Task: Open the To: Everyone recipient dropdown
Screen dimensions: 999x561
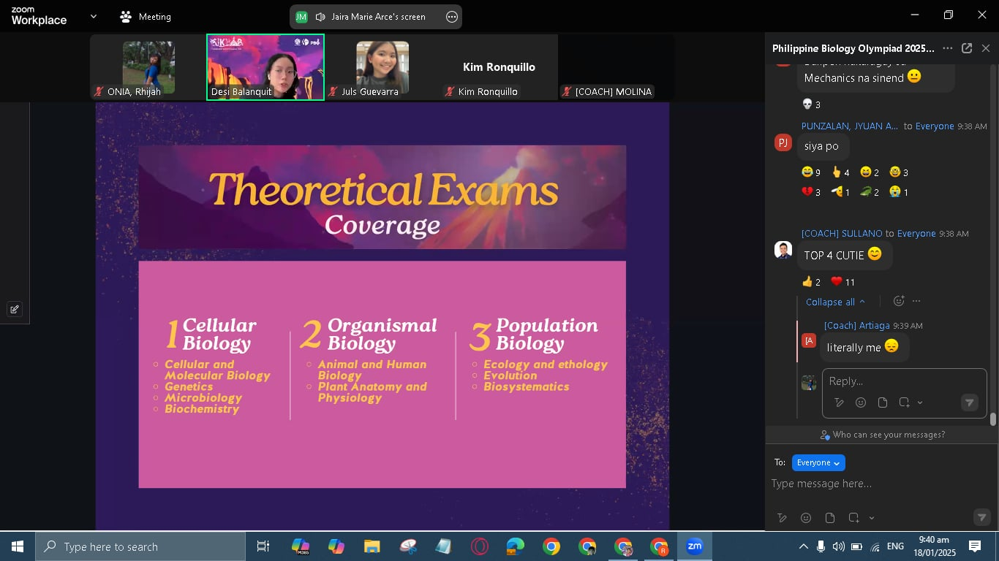Action: click(x=818, y=462)
